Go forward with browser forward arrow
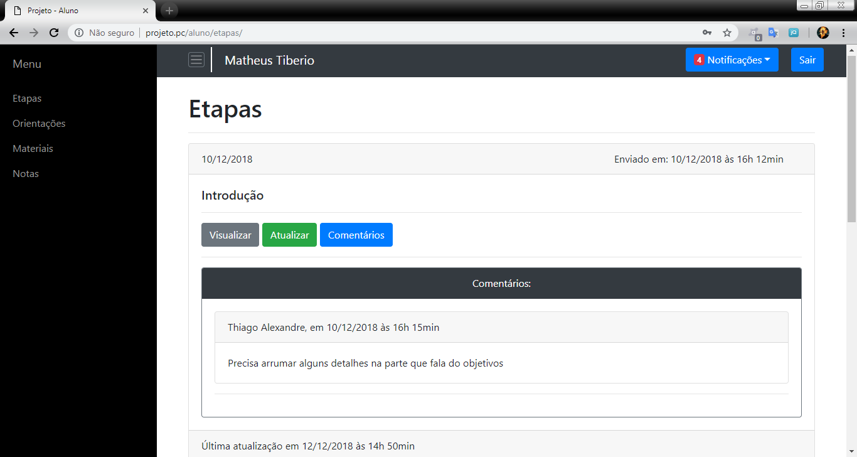 34,33
